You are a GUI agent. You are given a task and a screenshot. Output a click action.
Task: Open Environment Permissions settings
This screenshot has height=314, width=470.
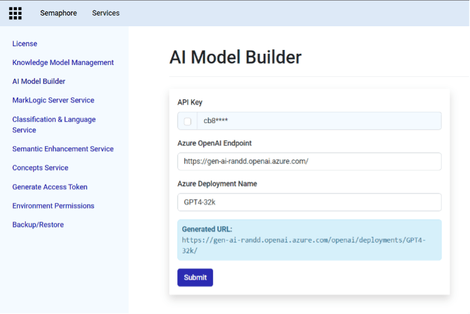click(x=53, y=205)
